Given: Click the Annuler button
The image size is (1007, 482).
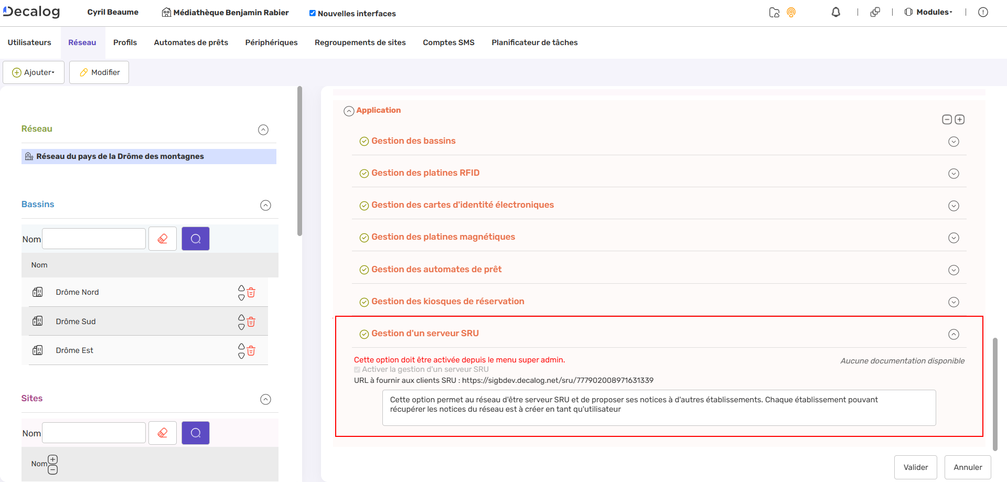Looking at the screenshot, I should tap(967, 467).
